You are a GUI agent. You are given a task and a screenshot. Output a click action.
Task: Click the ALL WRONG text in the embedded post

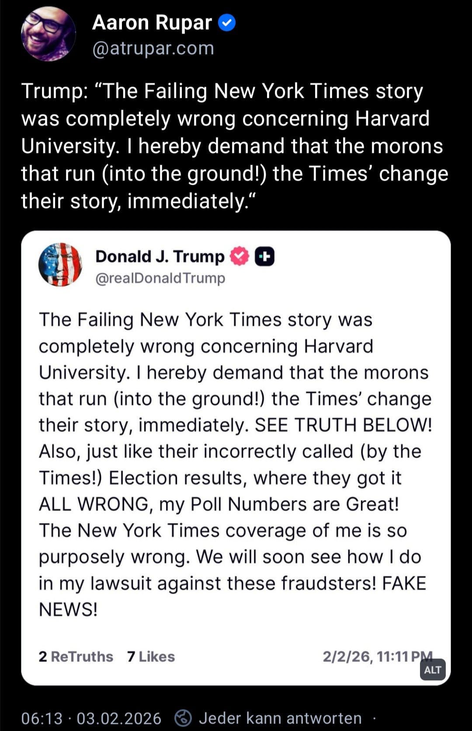94,504
